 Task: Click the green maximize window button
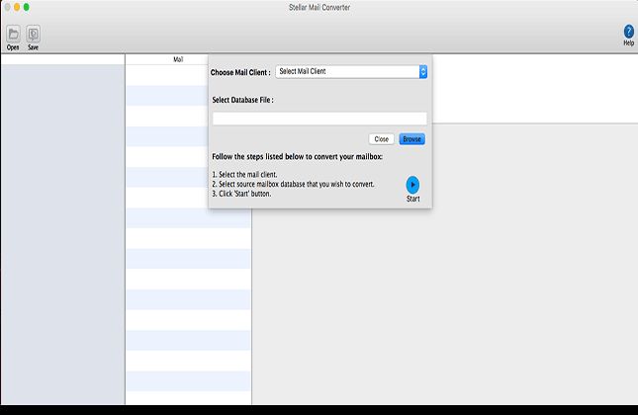tap(26, 7)
